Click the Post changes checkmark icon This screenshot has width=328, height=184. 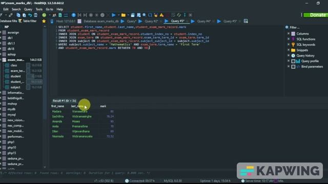[102, 15]
